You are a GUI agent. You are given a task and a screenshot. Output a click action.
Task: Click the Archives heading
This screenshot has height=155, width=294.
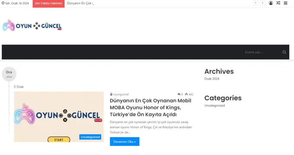pos(219,71)
